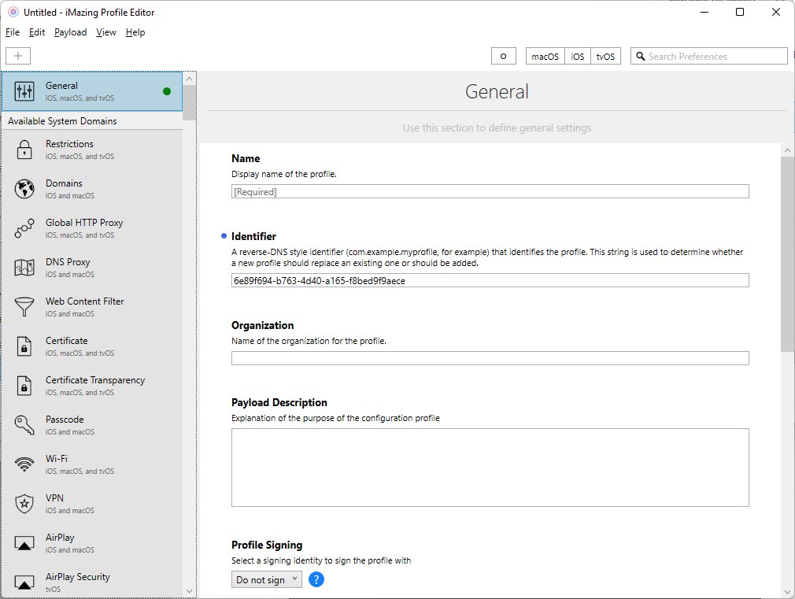
Task: Select the DNS Proxy payload label
Action: point(68,261)
